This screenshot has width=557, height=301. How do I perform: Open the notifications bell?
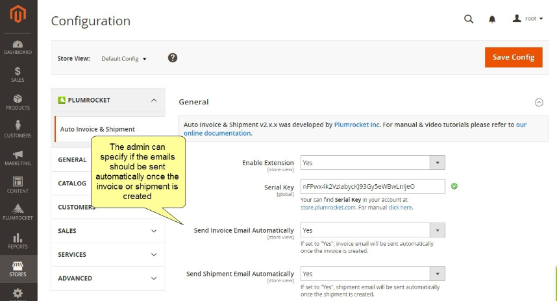(x=492, y=19)
